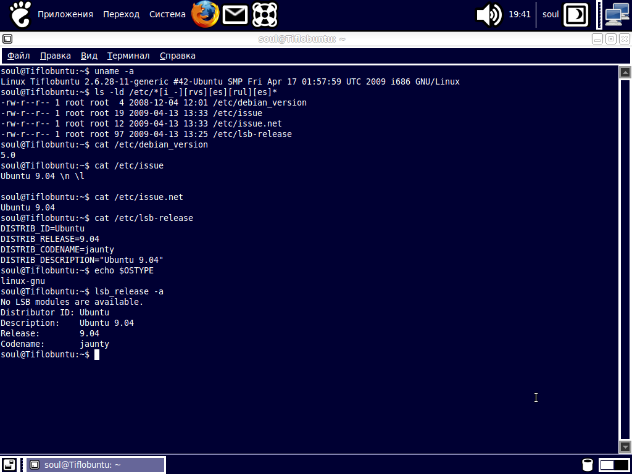Click the show desktop icon in bottom panel

[x=10, y=465]
